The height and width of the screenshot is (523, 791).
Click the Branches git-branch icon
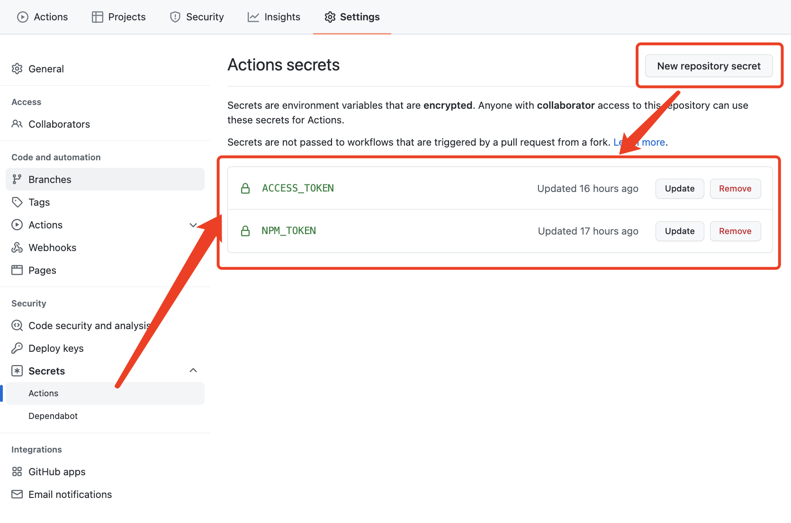[17, 179]
